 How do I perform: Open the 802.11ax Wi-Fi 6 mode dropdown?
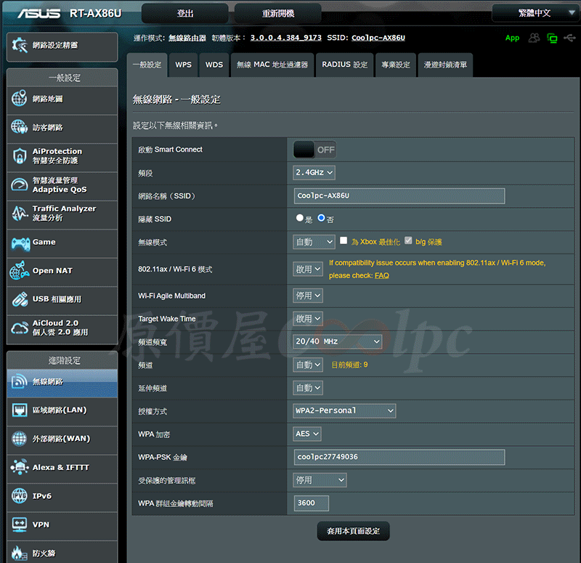(308, 269)
